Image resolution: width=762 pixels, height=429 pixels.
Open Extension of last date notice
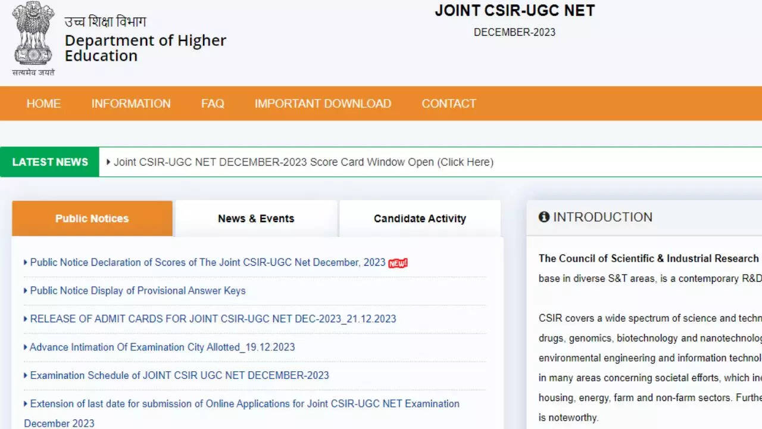pyautogui.click(x=244, y=404)
